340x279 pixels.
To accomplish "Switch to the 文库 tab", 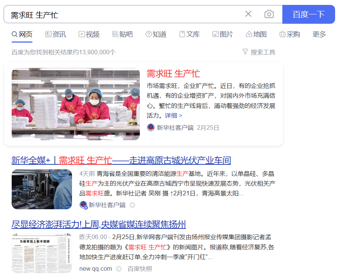I will coord(189,34).
